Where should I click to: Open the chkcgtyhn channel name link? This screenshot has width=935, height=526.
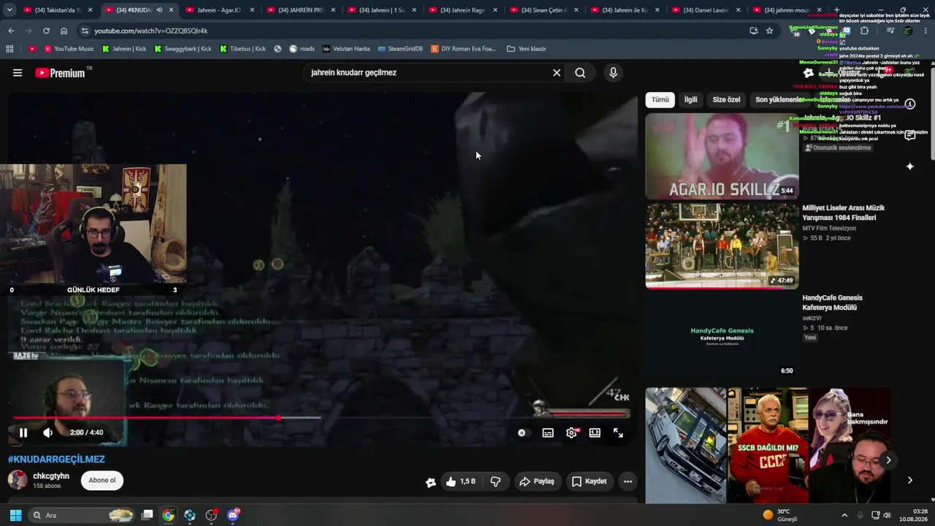pos(51,476)
